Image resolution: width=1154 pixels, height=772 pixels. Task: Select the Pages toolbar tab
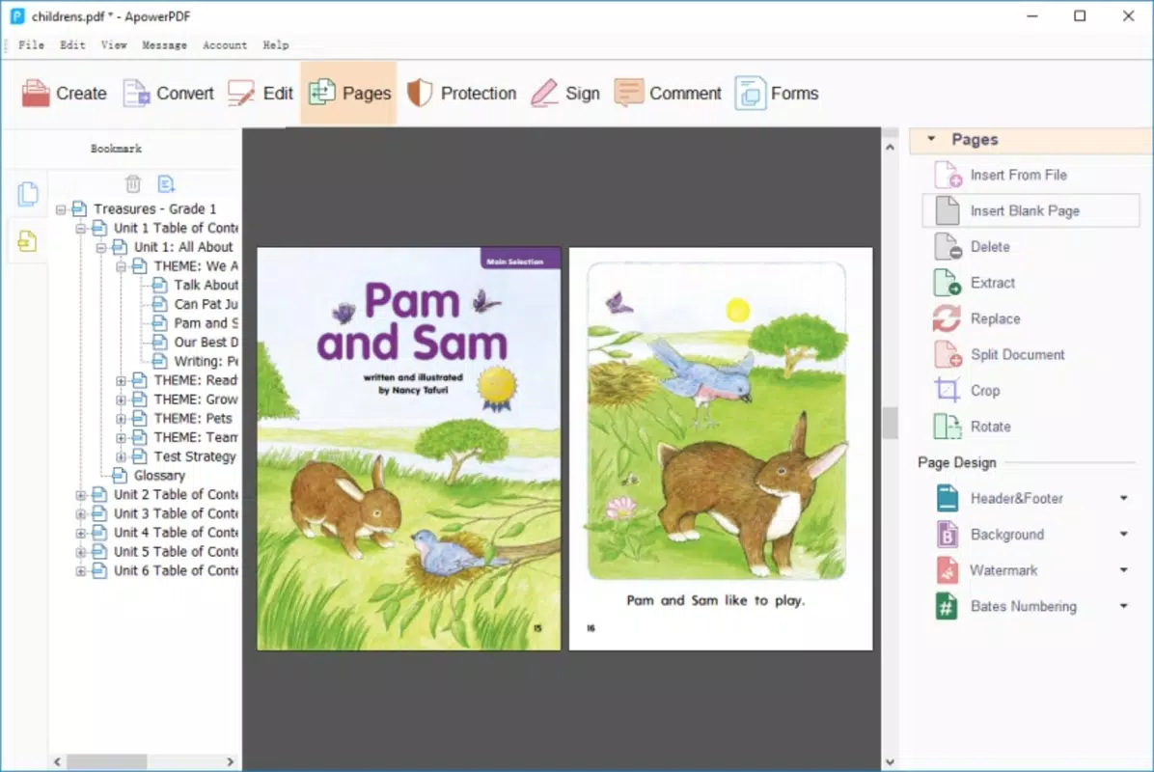349,94
